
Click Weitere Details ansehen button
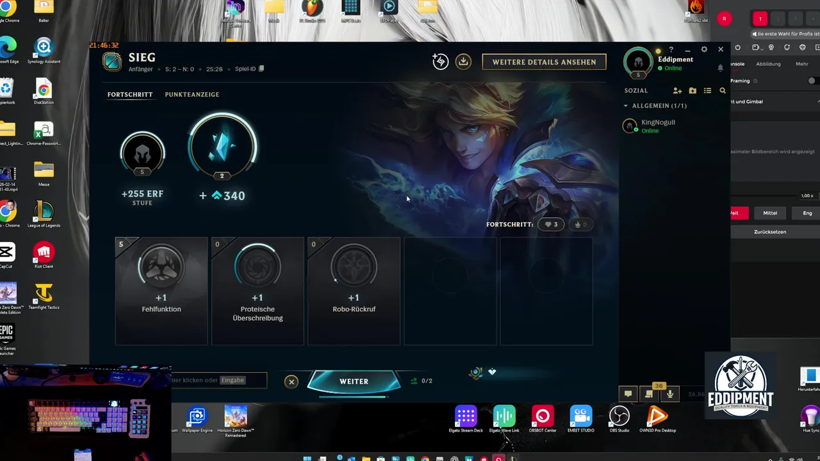[545, 62]
